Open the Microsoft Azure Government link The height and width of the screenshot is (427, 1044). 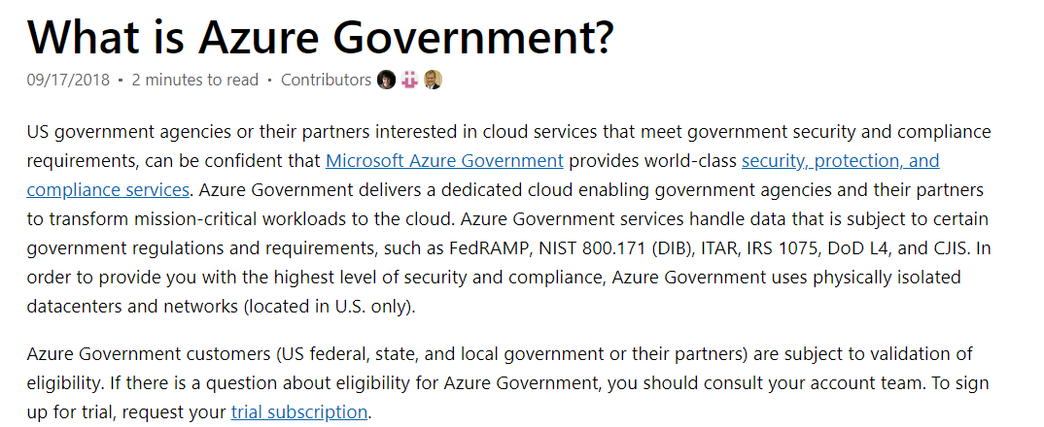444,160
